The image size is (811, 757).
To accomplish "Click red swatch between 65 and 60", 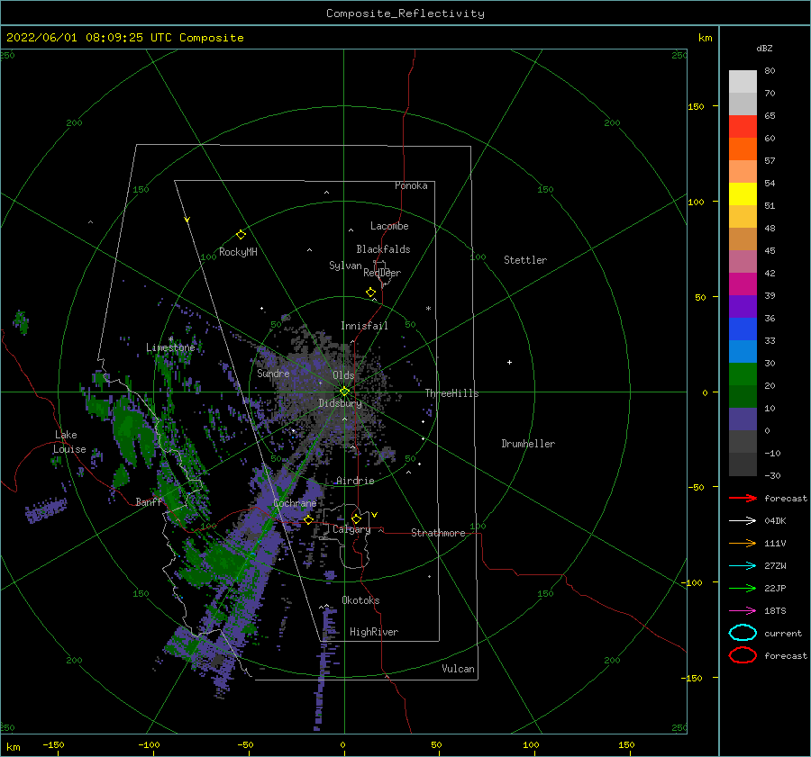I will click(x=743, y=127).
